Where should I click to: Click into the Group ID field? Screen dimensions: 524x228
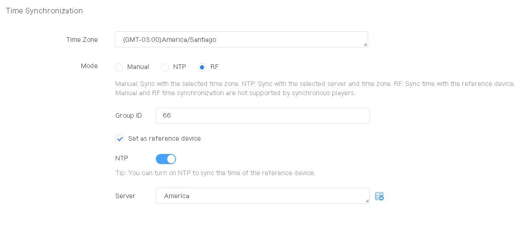point(262,116)
